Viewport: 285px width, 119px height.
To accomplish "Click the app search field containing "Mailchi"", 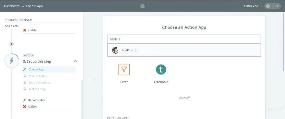I will [x=184, y=39].
